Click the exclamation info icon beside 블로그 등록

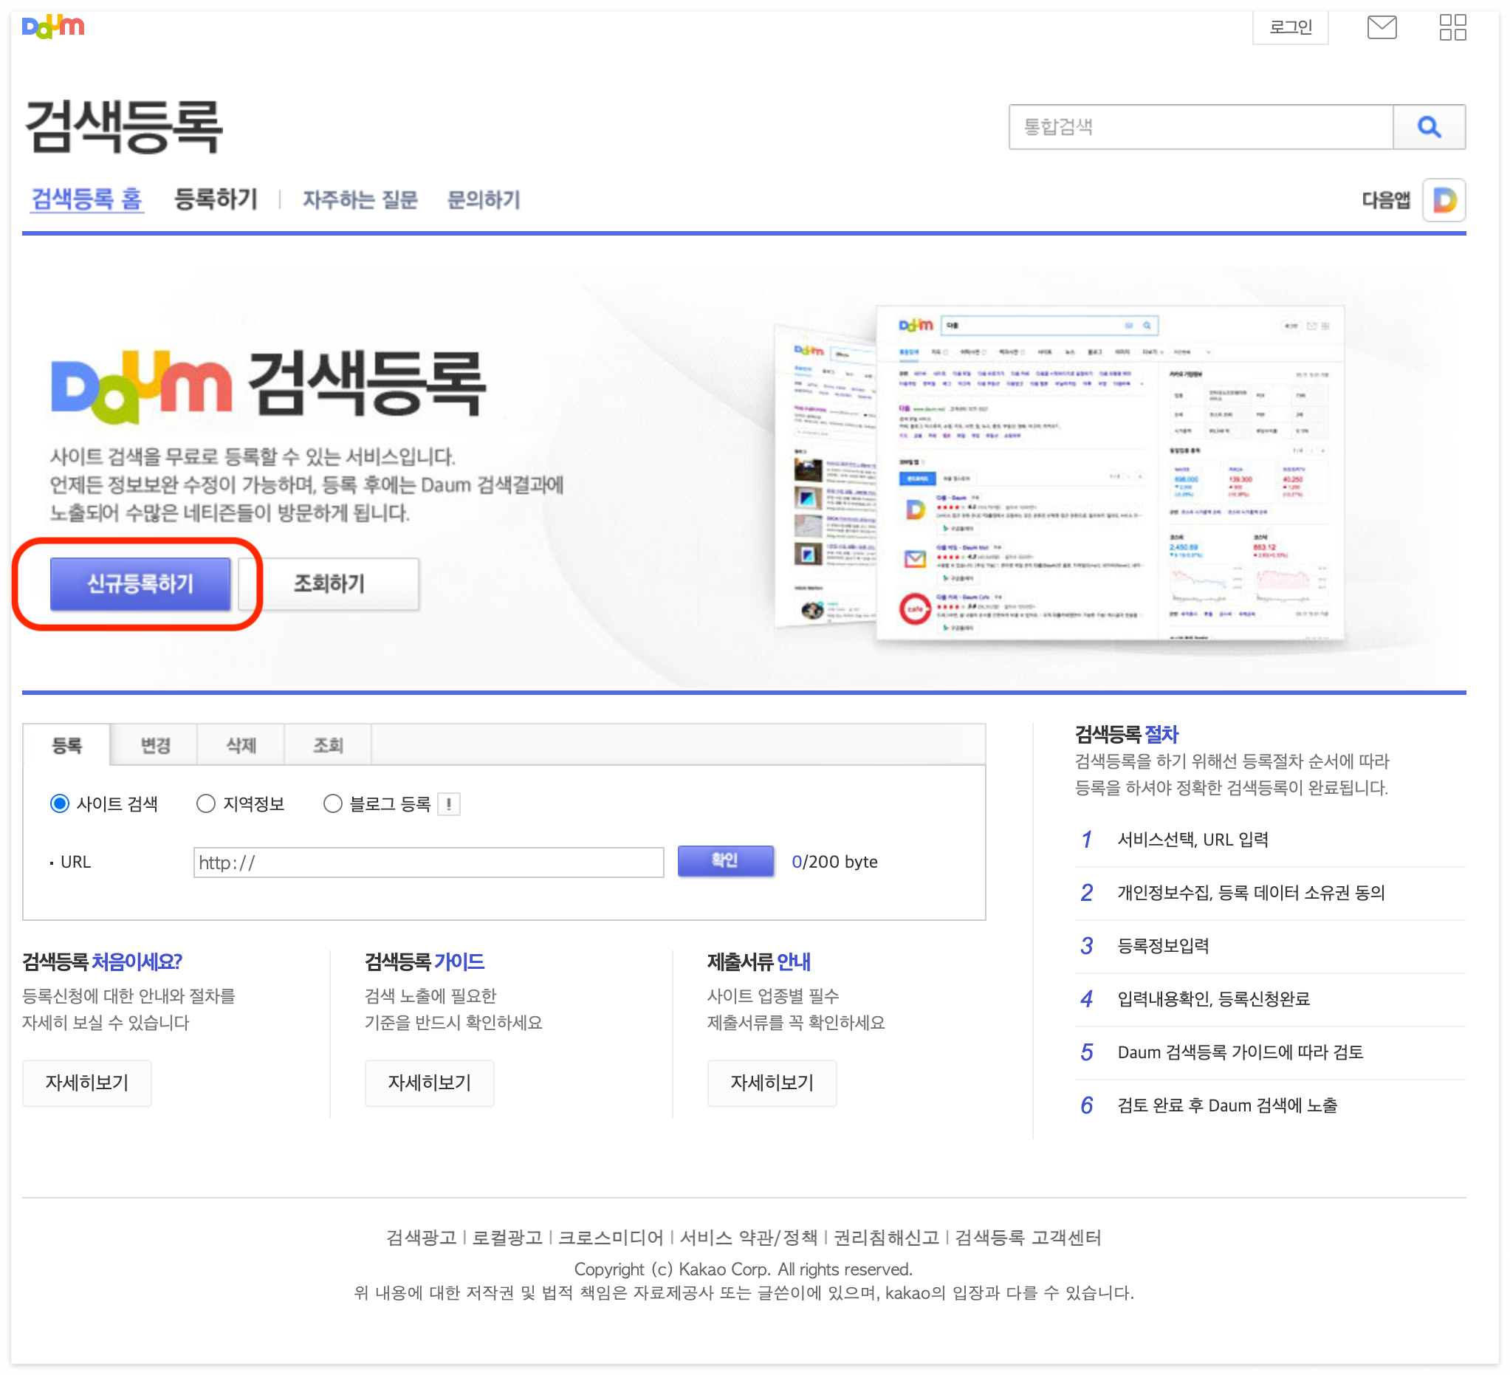click(x=449, y=804)
